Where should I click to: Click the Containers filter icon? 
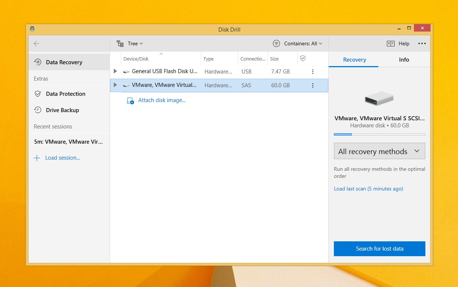pyautogui.click(x=276, y=43)
